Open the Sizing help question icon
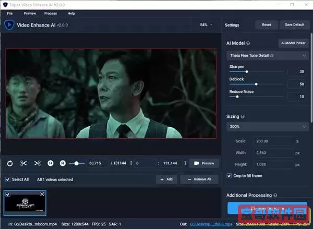313x229 pixels. pos(243,116)
